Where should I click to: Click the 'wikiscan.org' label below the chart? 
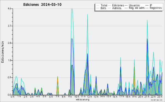(82, 100)
